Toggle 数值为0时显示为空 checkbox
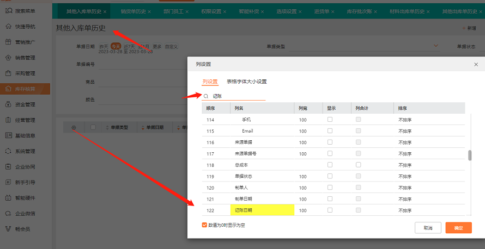 point(204,225)
